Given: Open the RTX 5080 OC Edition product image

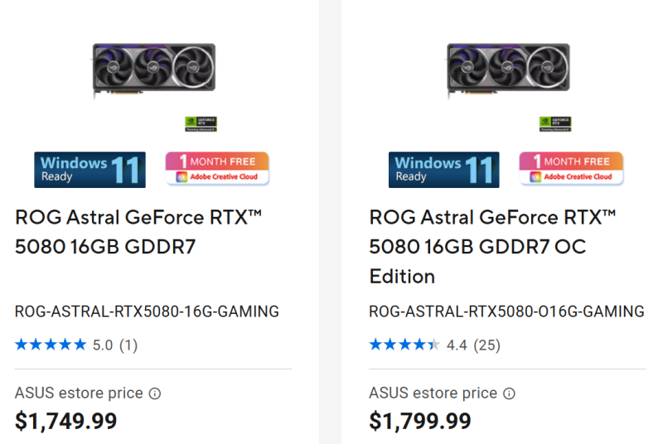Looking at the screenshot, I should (x=508, y=72).
